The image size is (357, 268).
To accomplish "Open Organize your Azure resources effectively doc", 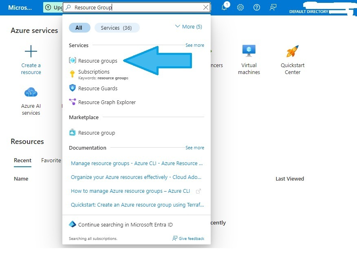I will [x=136, y=177].
